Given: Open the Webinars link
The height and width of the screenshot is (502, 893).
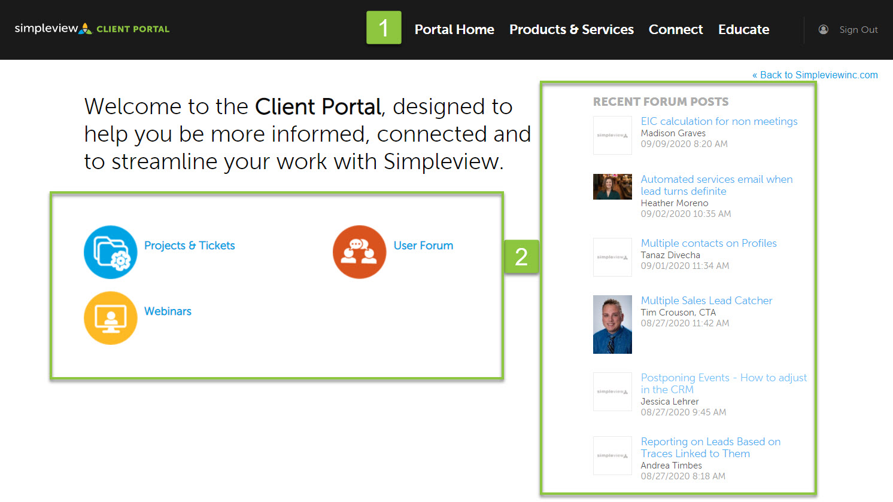Looking at the screenshot, I should (168, 311).
